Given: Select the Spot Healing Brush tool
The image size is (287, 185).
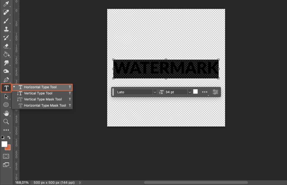Looking at the screenshot, I should point(6,12).
